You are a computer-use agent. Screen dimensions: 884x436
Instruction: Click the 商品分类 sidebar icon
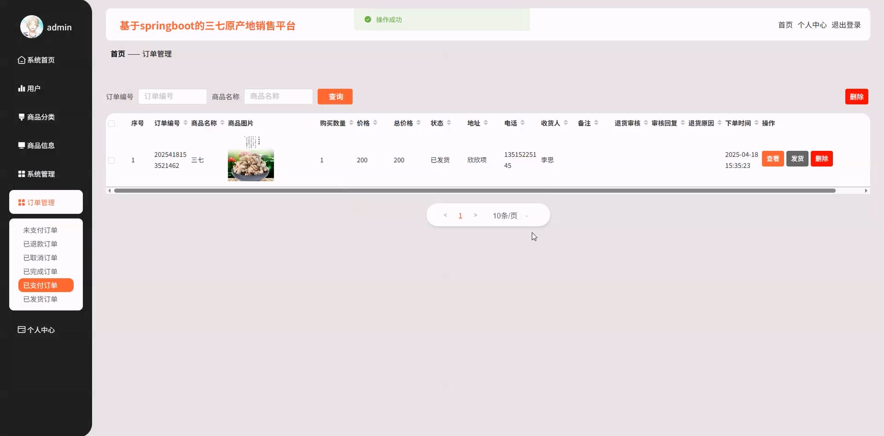[21, 117]
